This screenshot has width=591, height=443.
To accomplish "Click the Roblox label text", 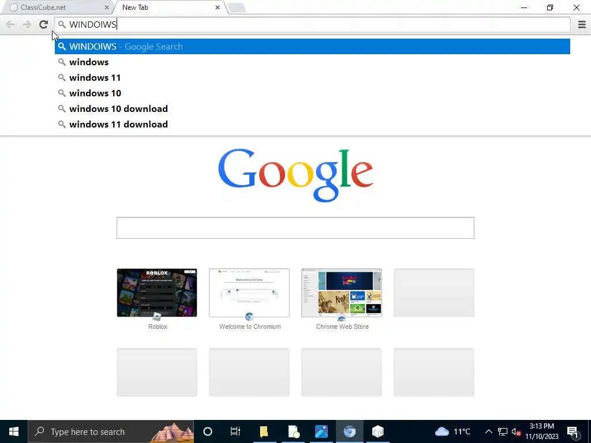I will (158, 326).
